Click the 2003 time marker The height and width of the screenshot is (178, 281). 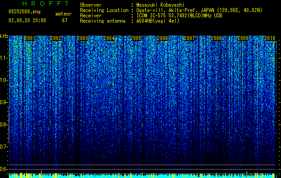tap(83, 38)
